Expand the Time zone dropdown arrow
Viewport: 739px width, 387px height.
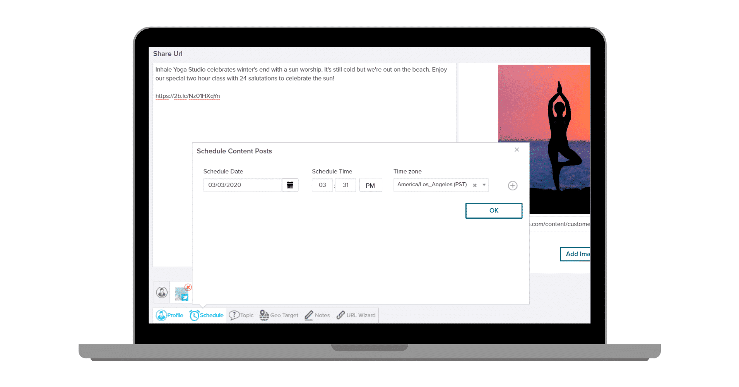point(484,185)
